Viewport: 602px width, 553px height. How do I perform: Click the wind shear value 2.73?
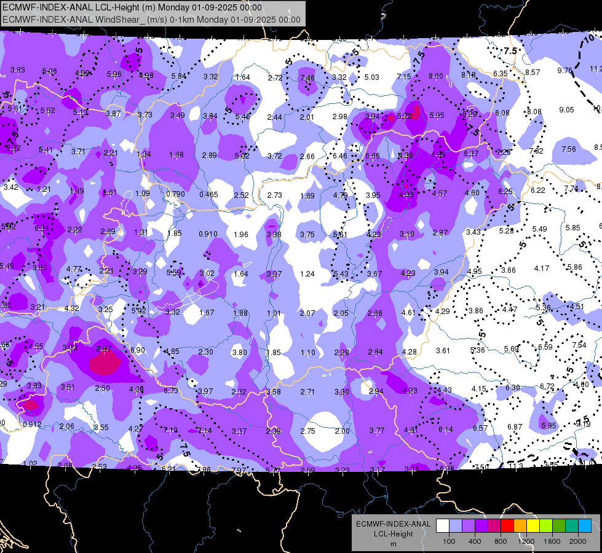coord(274,195)
